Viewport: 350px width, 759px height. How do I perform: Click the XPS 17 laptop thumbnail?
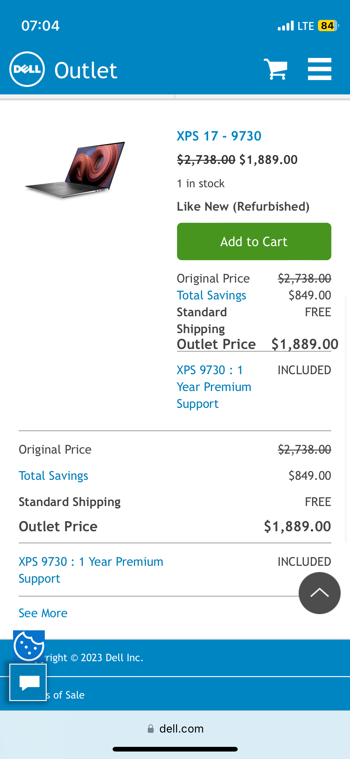[75, 169]
